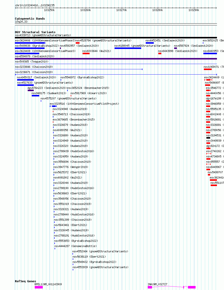Screen dimensions: 224x290
Task: Open esv3679665 Besenbacher2015 variant
Action: pyautogui.click(x=74, y=120)
